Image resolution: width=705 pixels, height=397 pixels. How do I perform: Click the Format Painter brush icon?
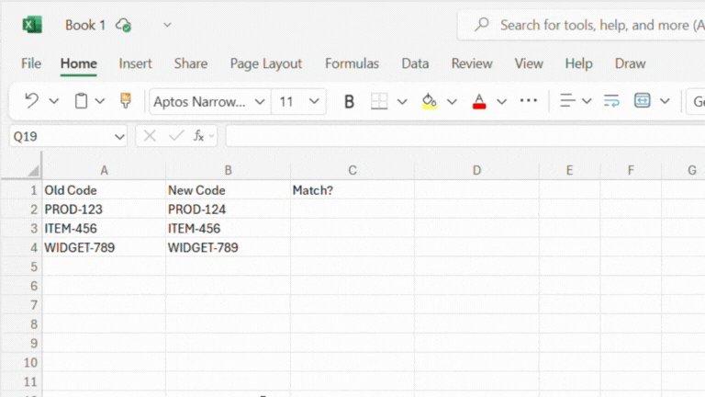[126, 101]
